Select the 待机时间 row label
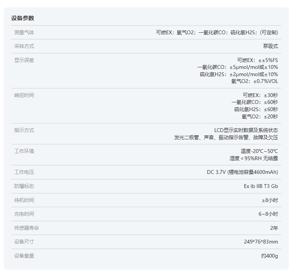The image size is (293, 277). [24, 200]
